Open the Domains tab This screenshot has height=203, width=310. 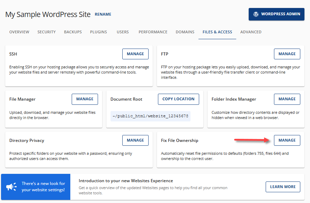tap(185, 32)
